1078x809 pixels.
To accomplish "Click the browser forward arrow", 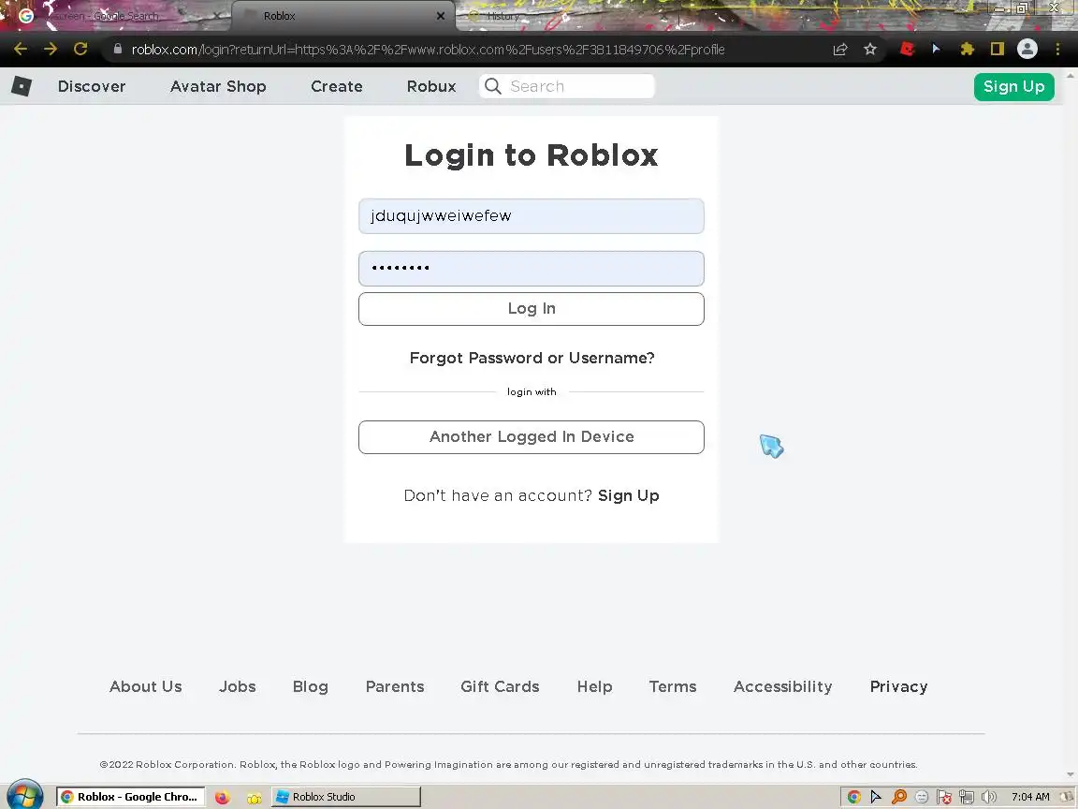I will [51, 49].
